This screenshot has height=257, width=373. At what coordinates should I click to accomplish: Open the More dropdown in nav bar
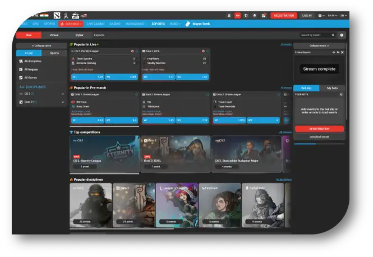pos(175,24)
